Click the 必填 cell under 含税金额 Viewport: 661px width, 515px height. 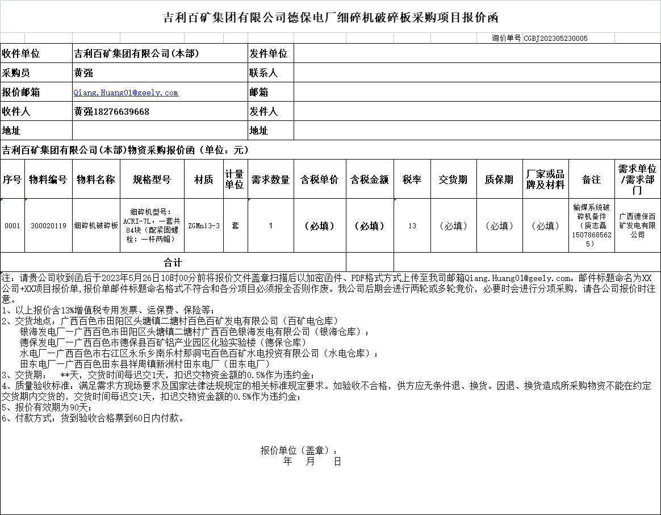(370, 225)
